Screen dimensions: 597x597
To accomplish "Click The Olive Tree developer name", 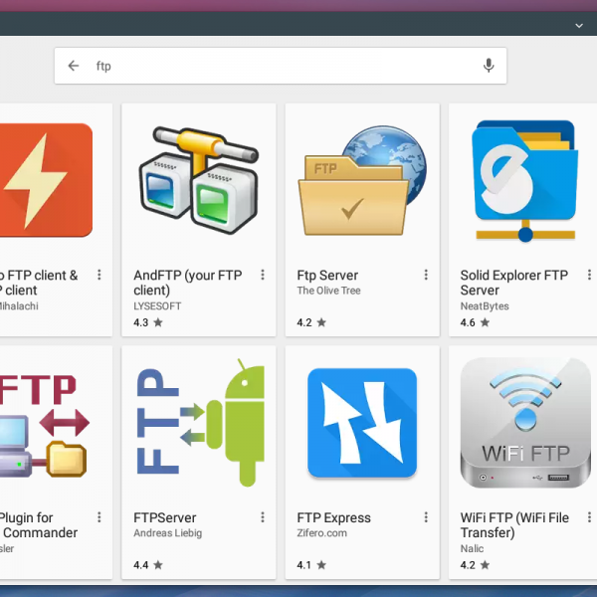I will pyautogui.click(x=328, y=291).
